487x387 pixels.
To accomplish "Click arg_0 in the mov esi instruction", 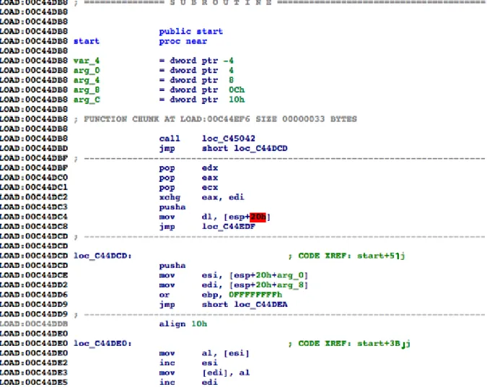I will [290, 275].
